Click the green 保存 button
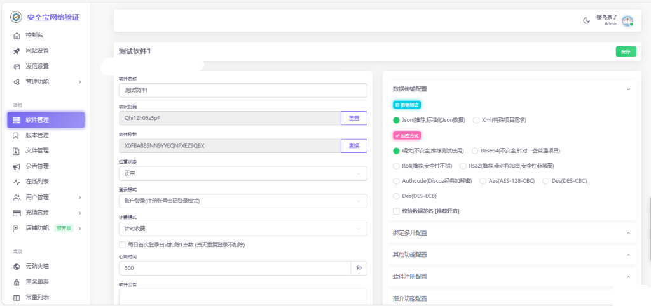This screenshot has height=306, width=651. [626, 52]
